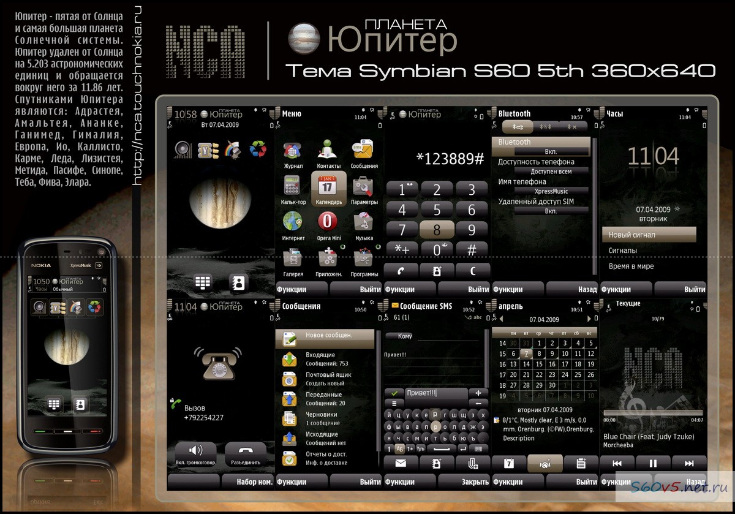Tap the paperclip attach icon in Сообщение SMS

coord(472,464)
